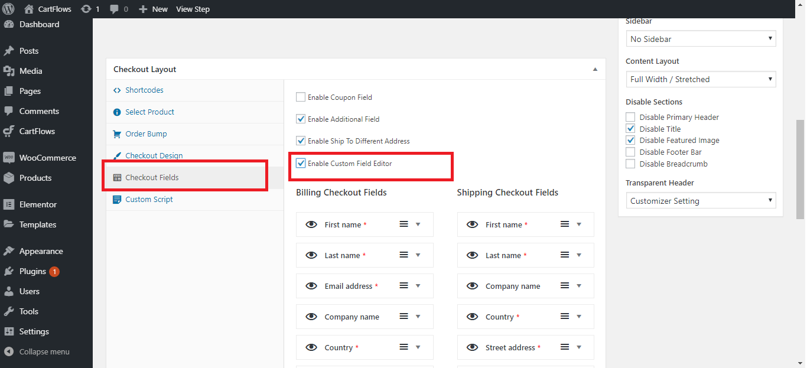Enable the Coupon Field checkbox
Screen dimensions: 807x368
[301, 96]
